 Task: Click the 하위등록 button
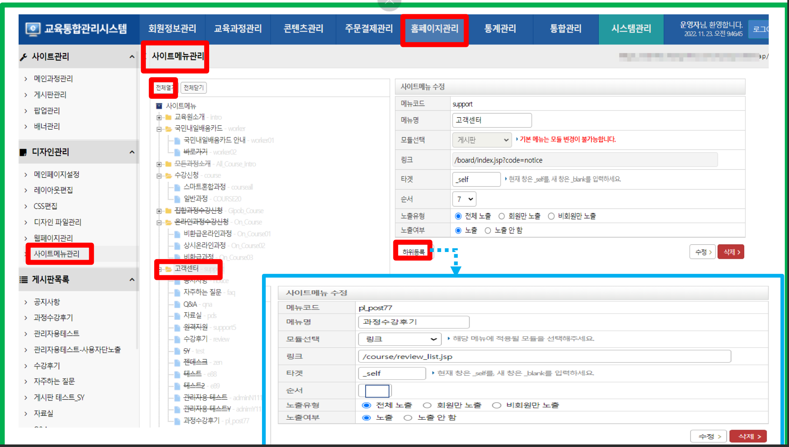413,252
